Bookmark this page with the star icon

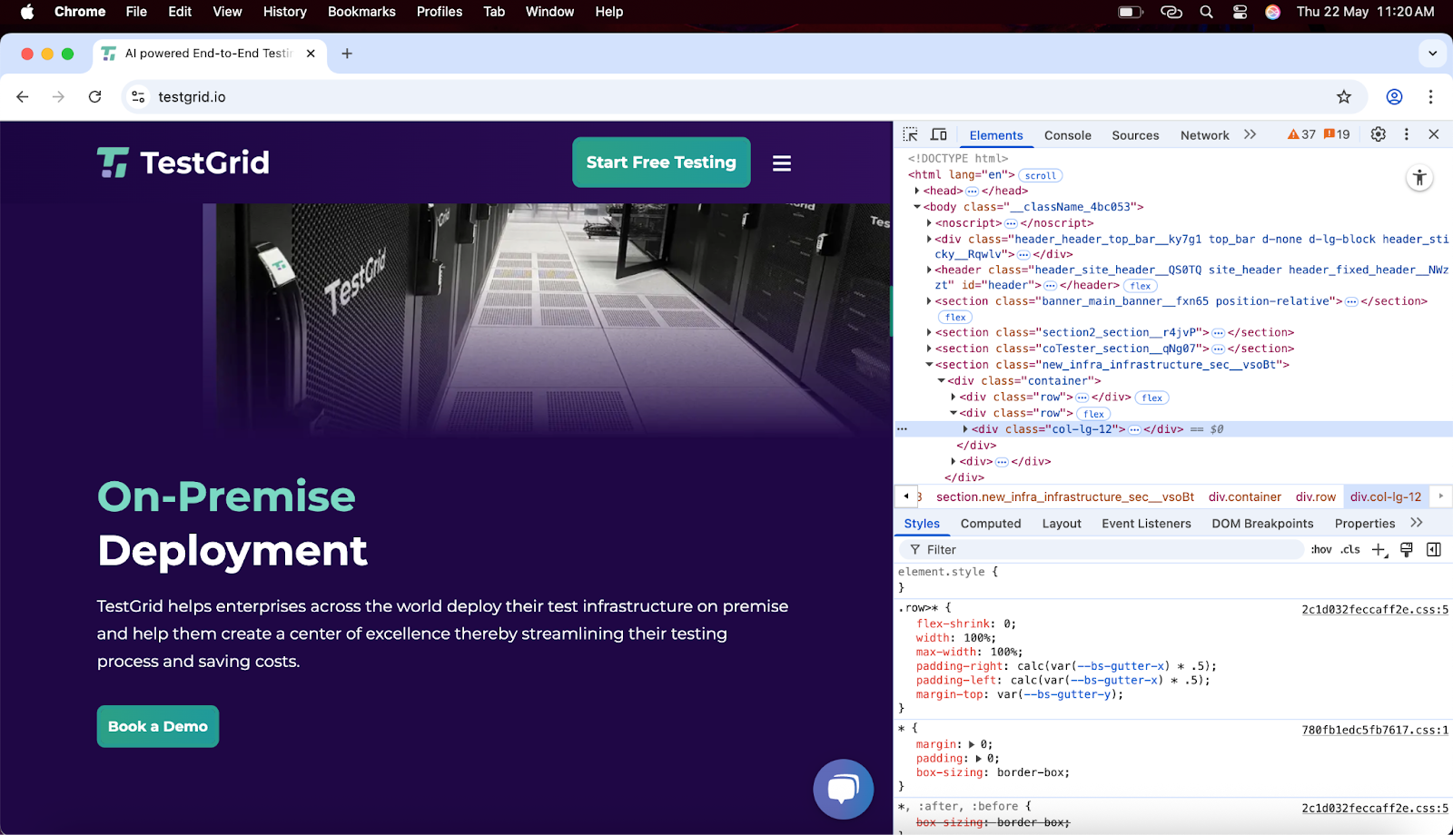tap(1344, 96)
